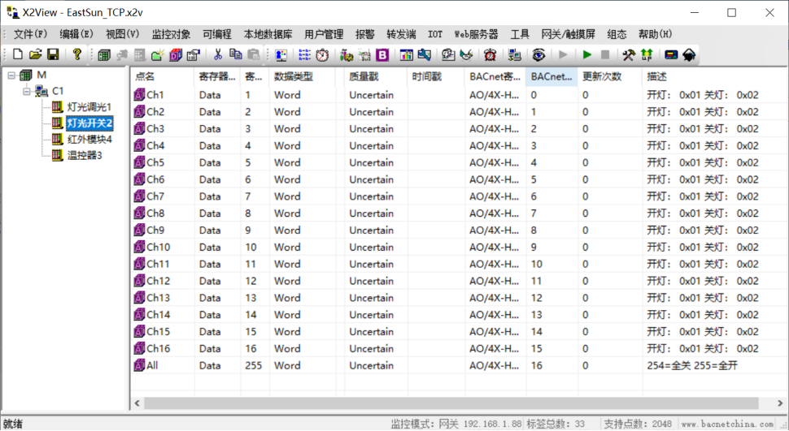Open the 本地数据库 menu
789x431 pixels.
click(268, 34)
